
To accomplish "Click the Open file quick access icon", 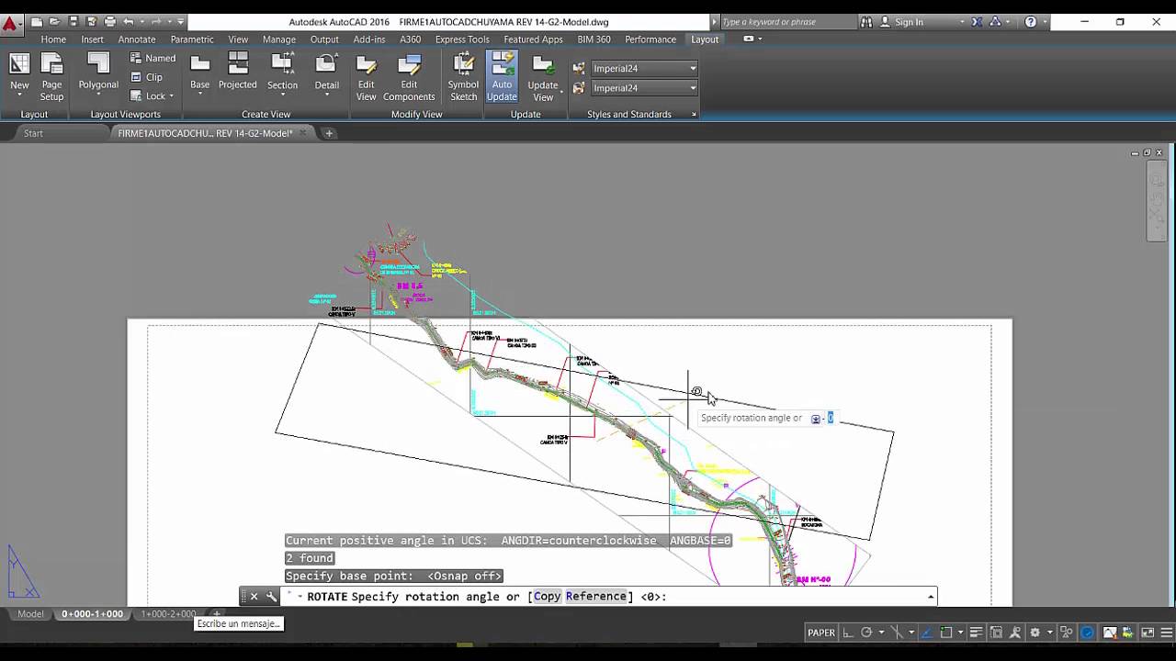I will pyautogui.click(x=54, y=21).
